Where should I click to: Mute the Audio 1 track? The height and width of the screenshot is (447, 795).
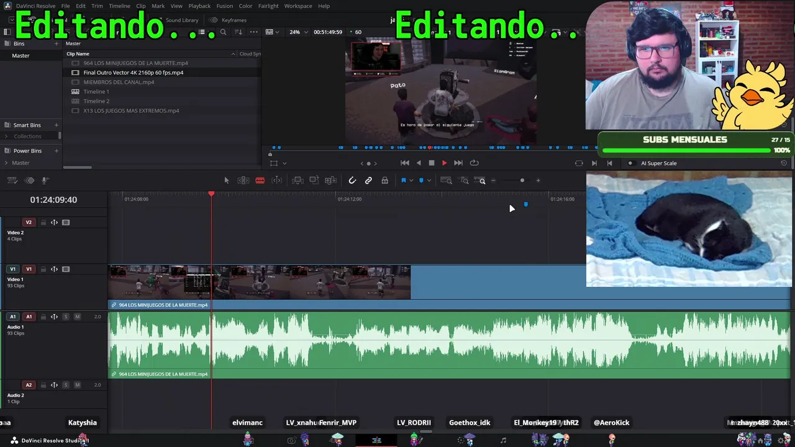77,317
